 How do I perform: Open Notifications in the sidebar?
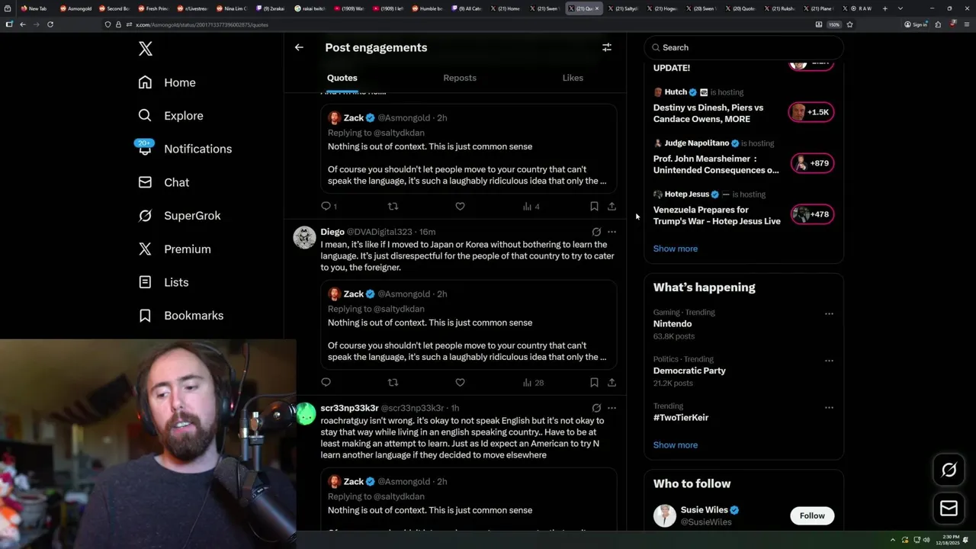click(197, 149)
